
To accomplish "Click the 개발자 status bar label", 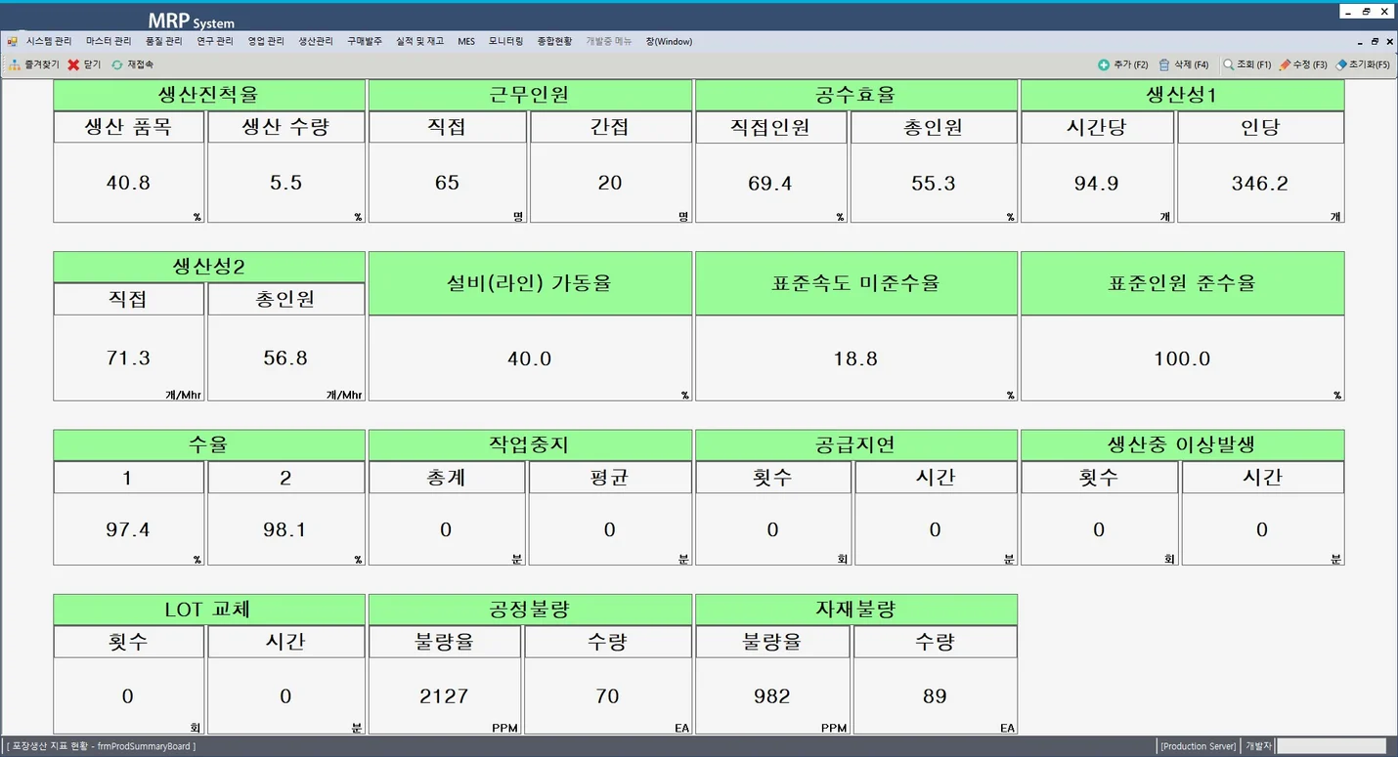I will pyautogui.click(x=1258, y=746).
